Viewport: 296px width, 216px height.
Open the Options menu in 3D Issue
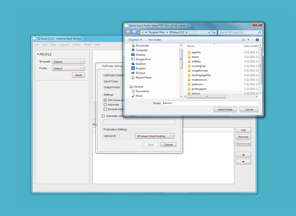click(64, 45)
